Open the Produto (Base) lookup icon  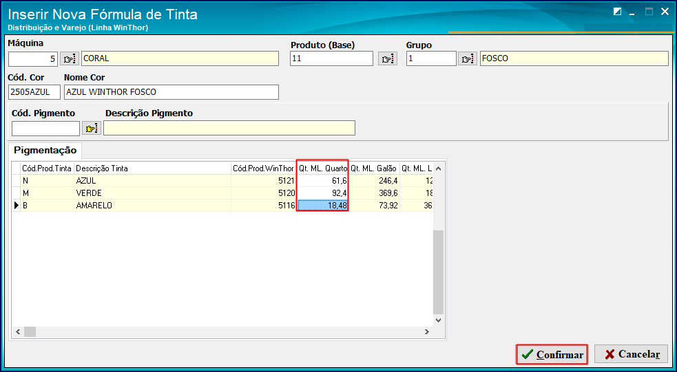point(388,58)
